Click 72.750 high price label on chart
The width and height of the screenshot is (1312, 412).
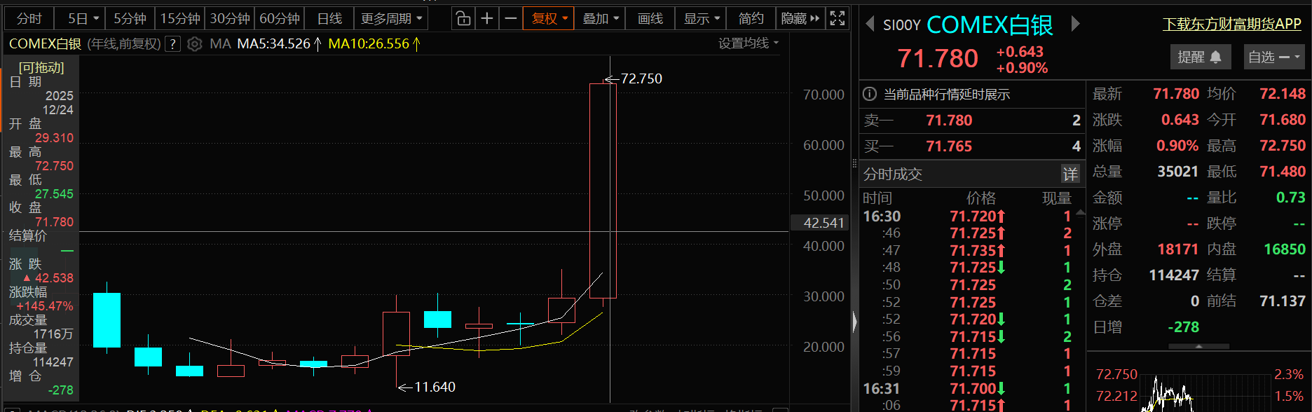pos(641,78)
